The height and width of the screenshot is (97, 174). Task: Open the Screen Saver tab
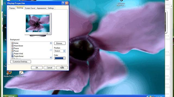[30, 8]
